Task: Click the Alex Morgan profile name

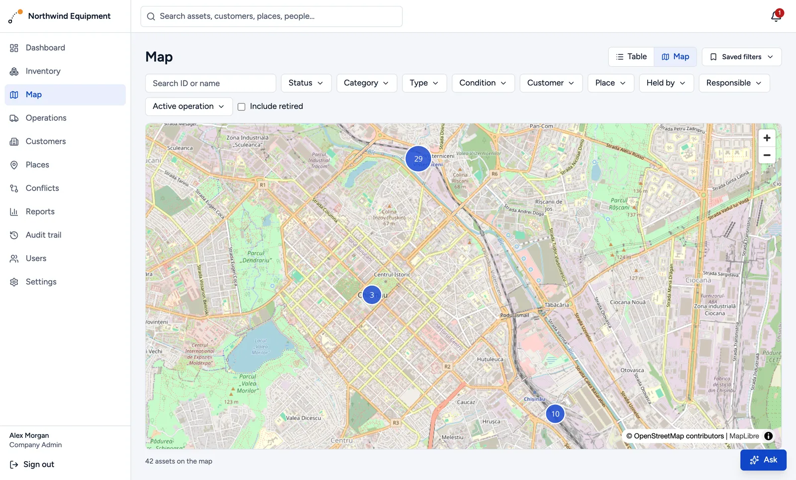Action: coord(29,436)
